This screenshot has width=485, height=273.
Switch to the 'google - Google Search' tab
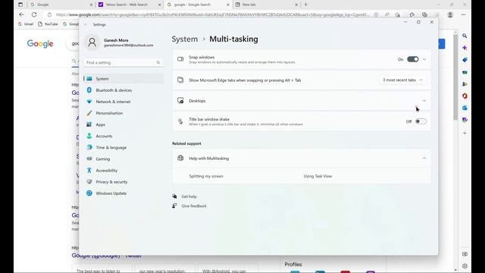(x=198, y=5)
